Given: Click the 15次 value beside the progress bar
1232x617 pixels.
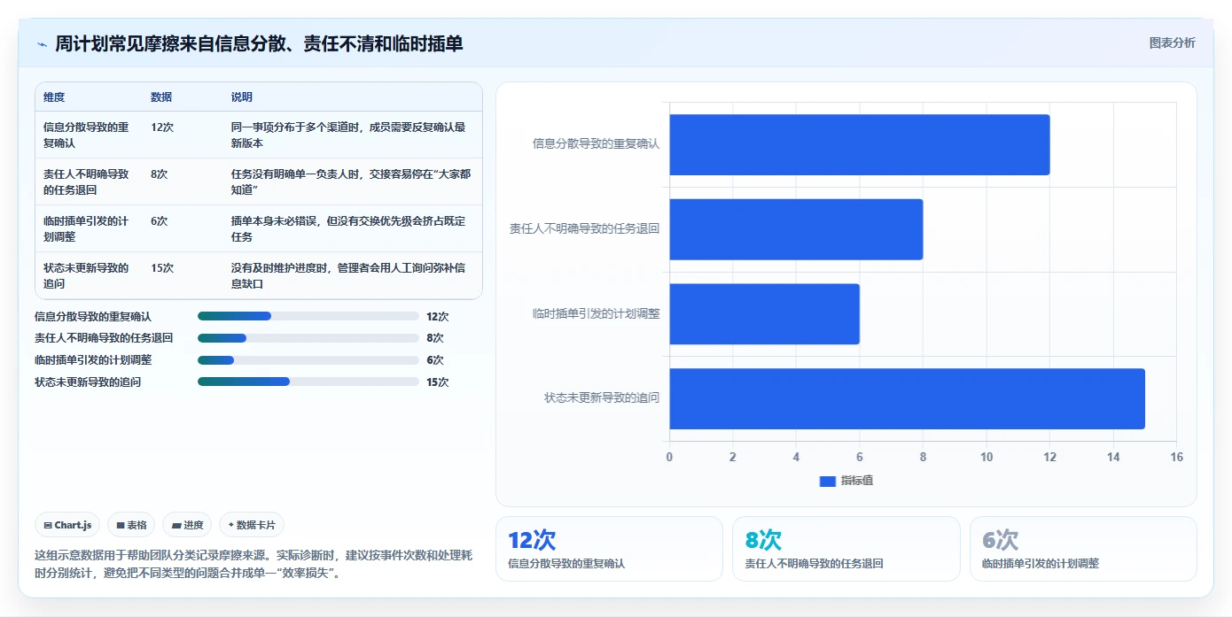Looking at the screenshot, I should coord(438,382).
